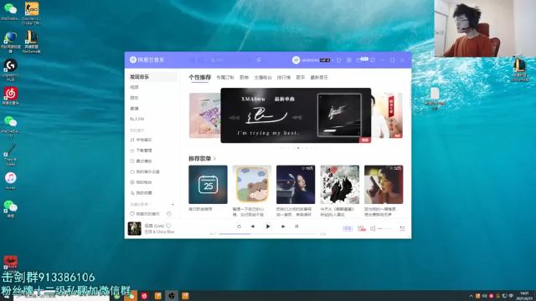This screenshot has height=301, width=536.
Task: Click the NetEase Music icon on the taskbar
Action: (x=144, y=296)
